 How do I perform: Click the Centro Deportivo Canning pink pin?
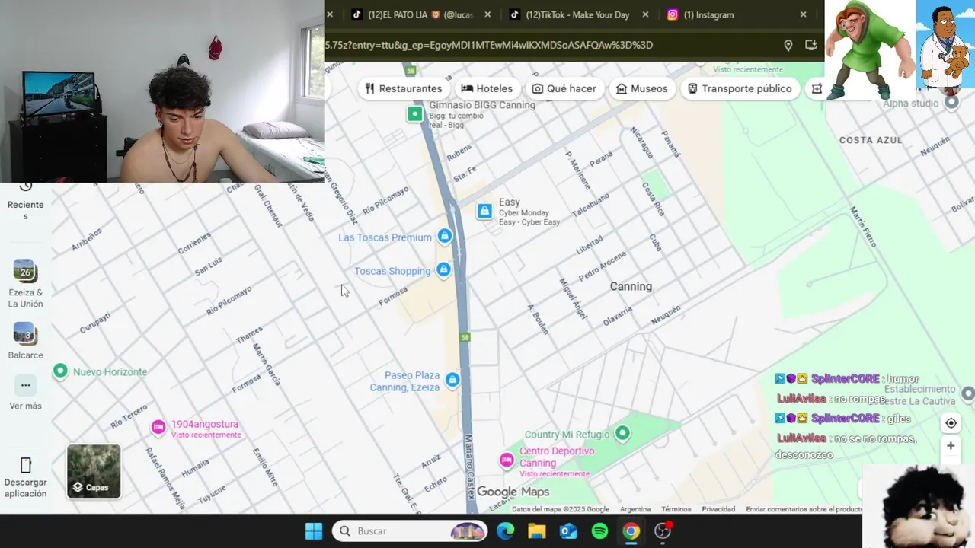507,459
